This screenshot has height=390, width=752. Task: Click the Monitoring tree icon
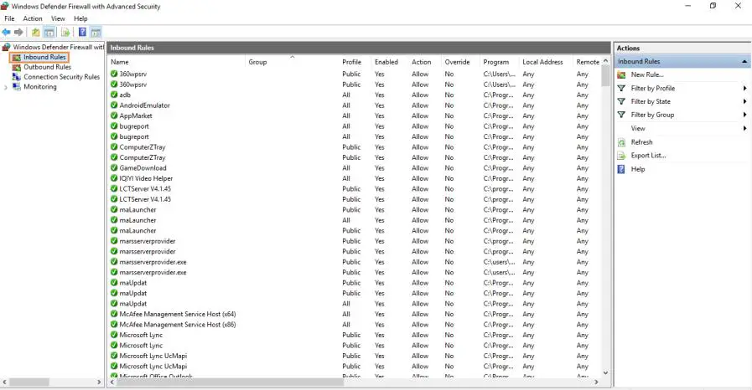coord(17,86)
